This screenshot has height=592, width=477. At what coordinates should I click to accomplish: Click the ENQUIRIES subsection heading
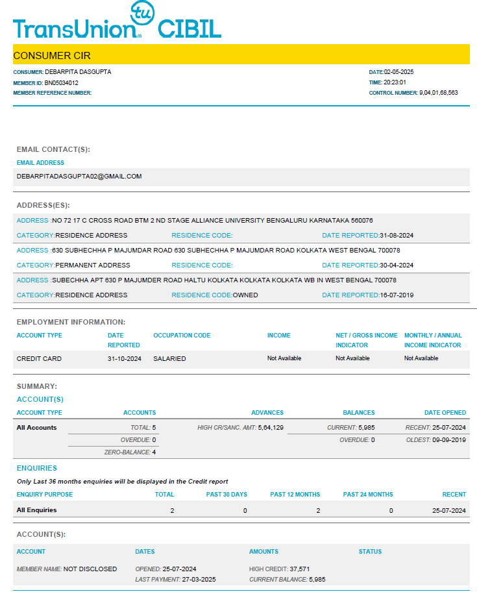(x=36, y=468)
